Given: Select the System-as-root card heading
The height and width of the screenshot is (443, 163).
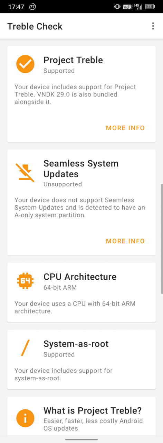Looking at the screenshot, I should click(76, 344).
